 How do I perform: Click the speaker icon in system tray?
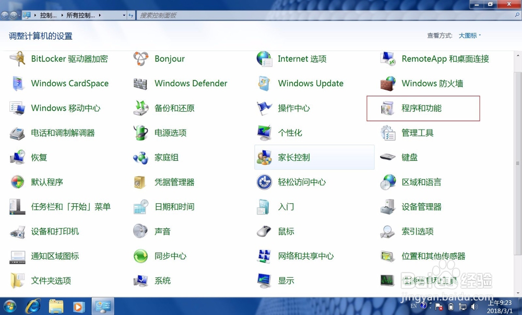[x=474, y=307]
